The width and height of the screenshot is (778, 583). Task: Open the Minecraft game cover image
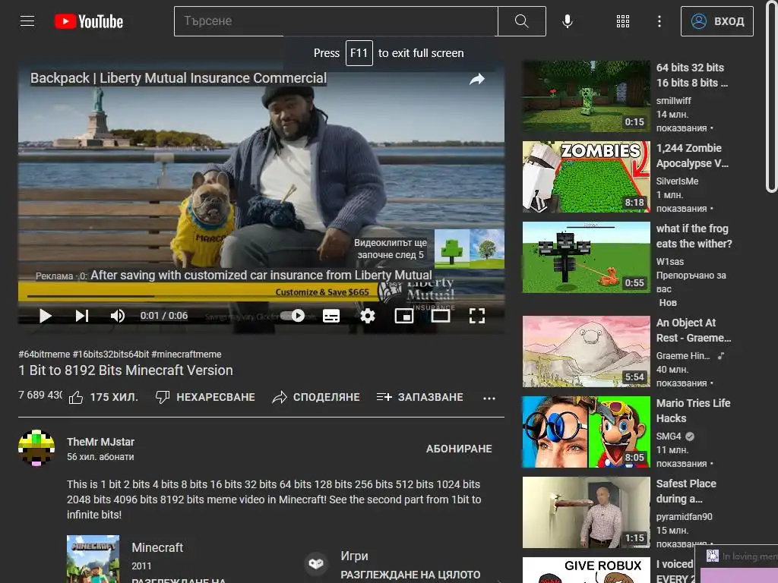[x=93, y=559]
